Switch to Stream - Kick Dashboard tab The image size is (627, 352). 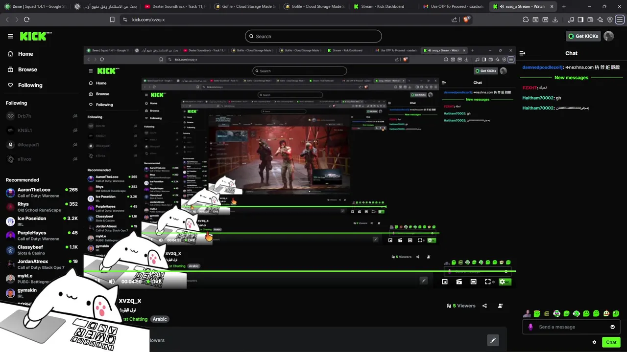tap(383, 6)
